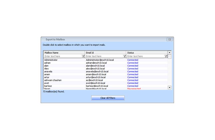Viewport: 215px width, 140px height.
Task: Click email Administrator@exch10.local
Action: click(x=100, y=60)
